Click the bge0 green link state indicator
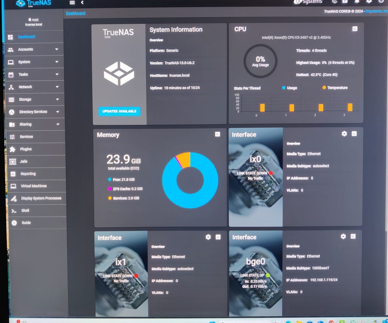 tap(268, 275)
